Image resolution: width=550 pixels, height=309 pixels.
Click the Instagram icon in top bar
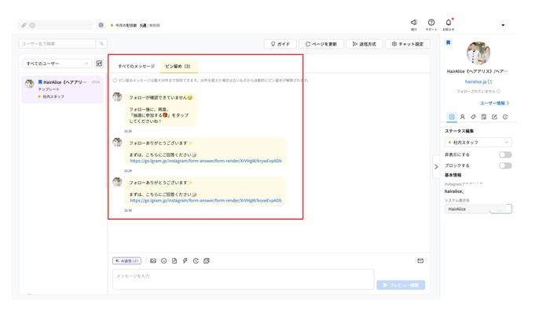[x=101, y=25]
